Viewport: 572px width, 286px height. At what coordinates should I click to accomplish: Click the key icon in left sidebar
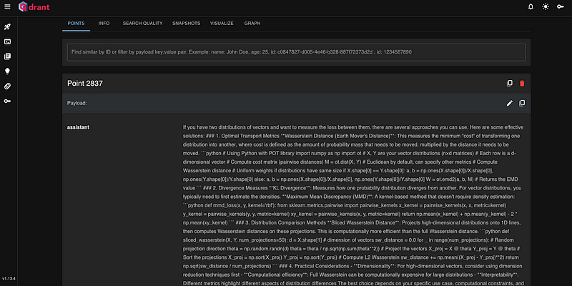(8, 101)
